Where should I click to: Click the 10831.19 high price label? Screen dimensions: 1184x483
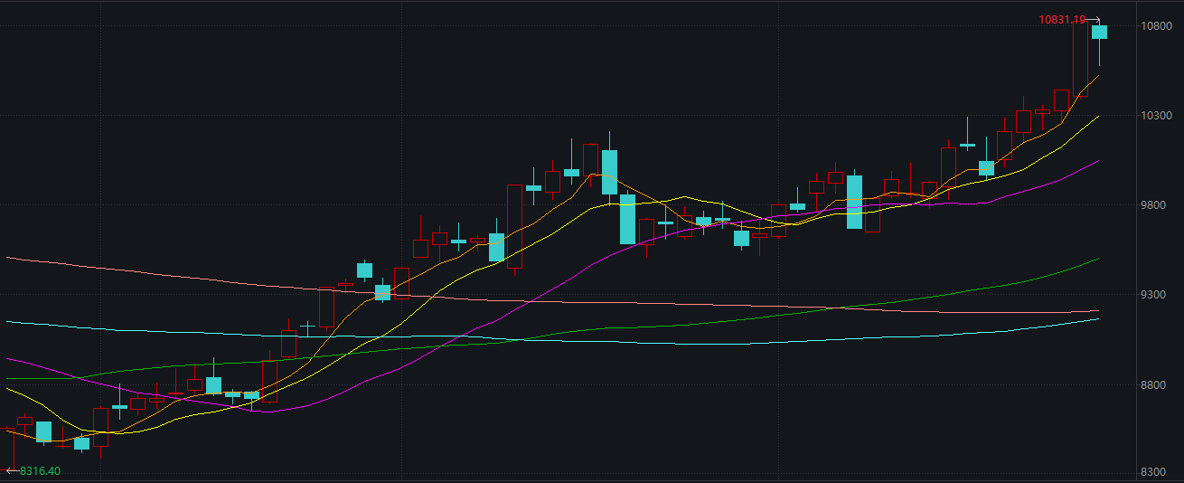tap(1061, 19)
